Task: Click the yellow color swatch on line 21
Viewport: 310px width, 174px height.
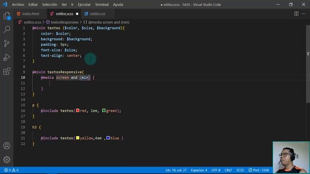Action: pyautogui.click(x=77, y=138)
